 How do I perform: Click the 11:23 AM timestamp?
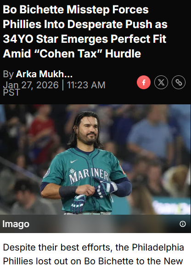tap(86, 85)
